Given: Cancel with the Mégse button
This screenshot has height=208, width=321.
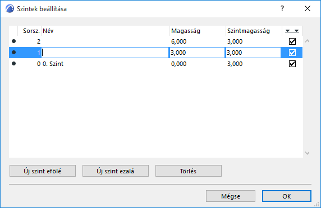Looking at the screenshot, I should (x=231, y=196).
